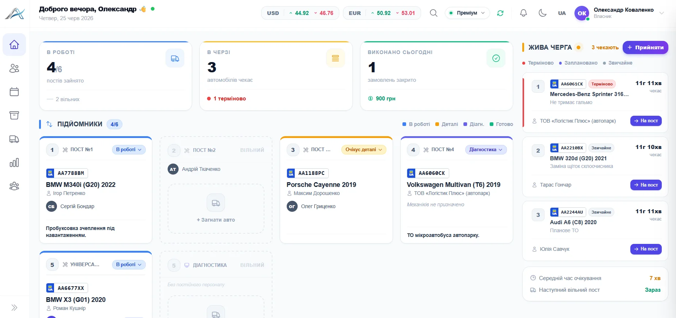Click the truck icon in empty ПОСТ №2 slot
This screenshot has height=318, width=676.
pyautogui.click(x=216, y=203)
